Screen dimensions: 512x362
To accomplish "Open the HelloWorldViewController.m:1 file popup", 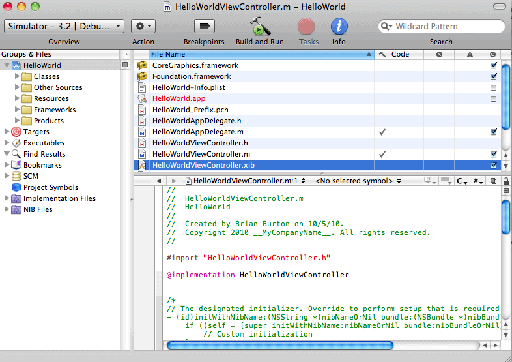I will tap(245, 181).
